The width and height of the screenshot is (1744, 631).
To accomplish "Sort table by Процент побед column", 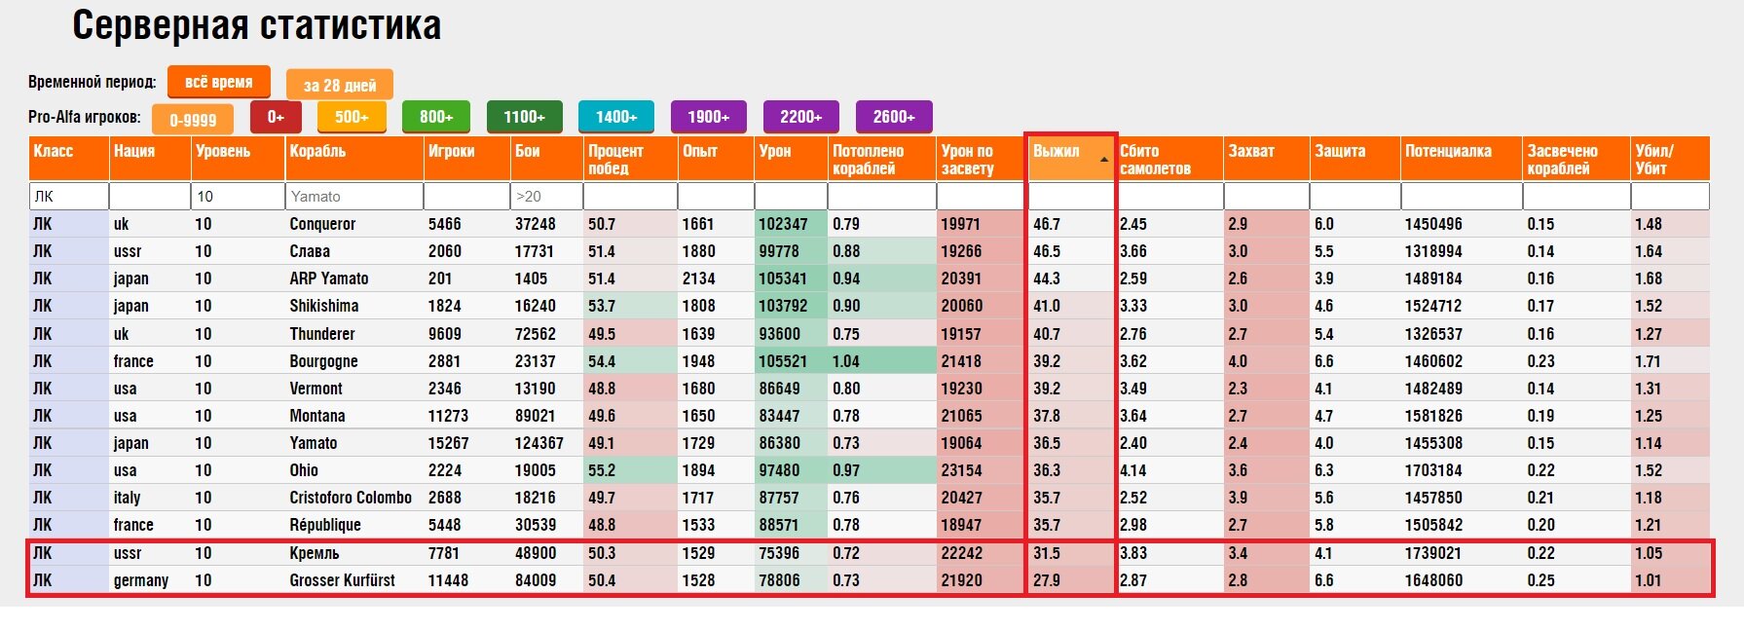I will [x=630, y=159].
